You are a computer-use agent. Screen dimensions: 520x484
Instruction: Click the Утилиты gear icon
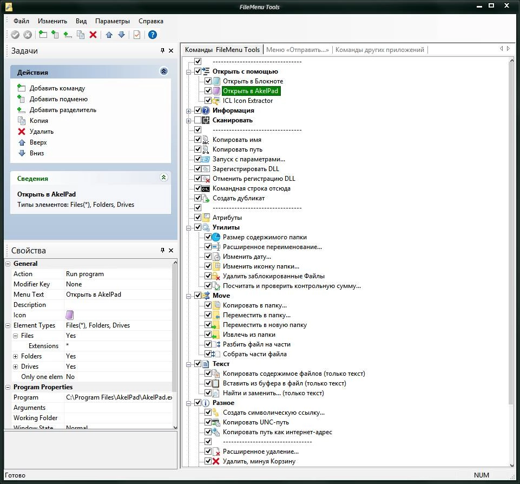pos(206,227)
